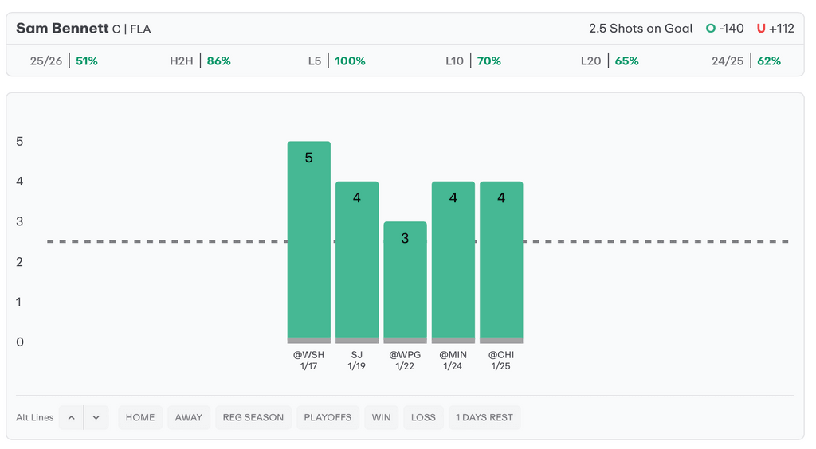816x449 pixels.
Task: Click the Alt Lines up arrow
Action: click(71, 417)
